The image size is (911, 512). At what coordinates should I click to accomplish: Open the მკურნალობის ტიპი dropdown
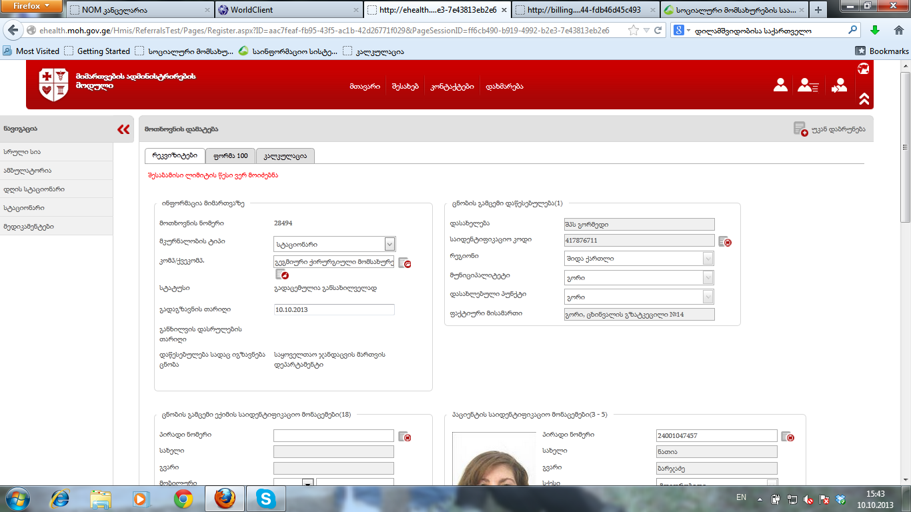pyautogui.click(x=389, y=244)
